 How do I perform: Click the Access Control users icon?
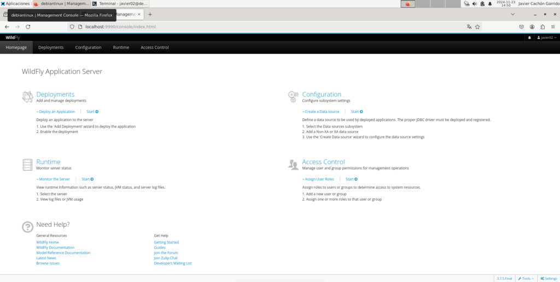(x=293, y=165)
